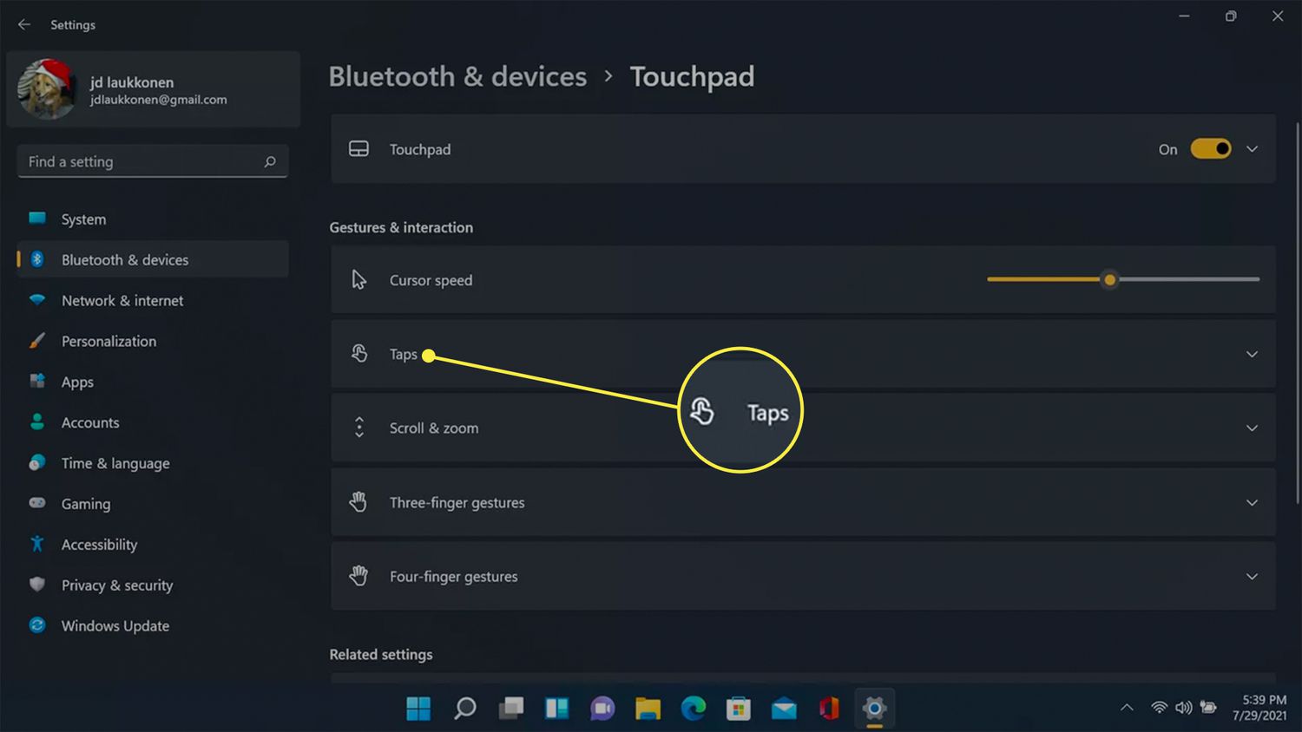Expand Three-finger gestures settings
The width and height of the screenshot is (1302, 732).
[1252, 503]
